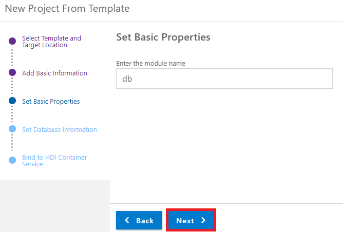Open 'Bind to HDI Container Service' step
Image resolution: width=343 pixels, height=232 pixels.
[x=54, y=161]
